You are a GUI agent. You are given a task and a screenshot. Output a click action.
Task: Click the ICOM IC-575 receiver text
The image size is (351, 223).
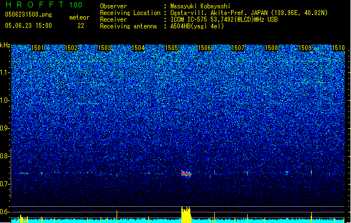click(224, 20)
